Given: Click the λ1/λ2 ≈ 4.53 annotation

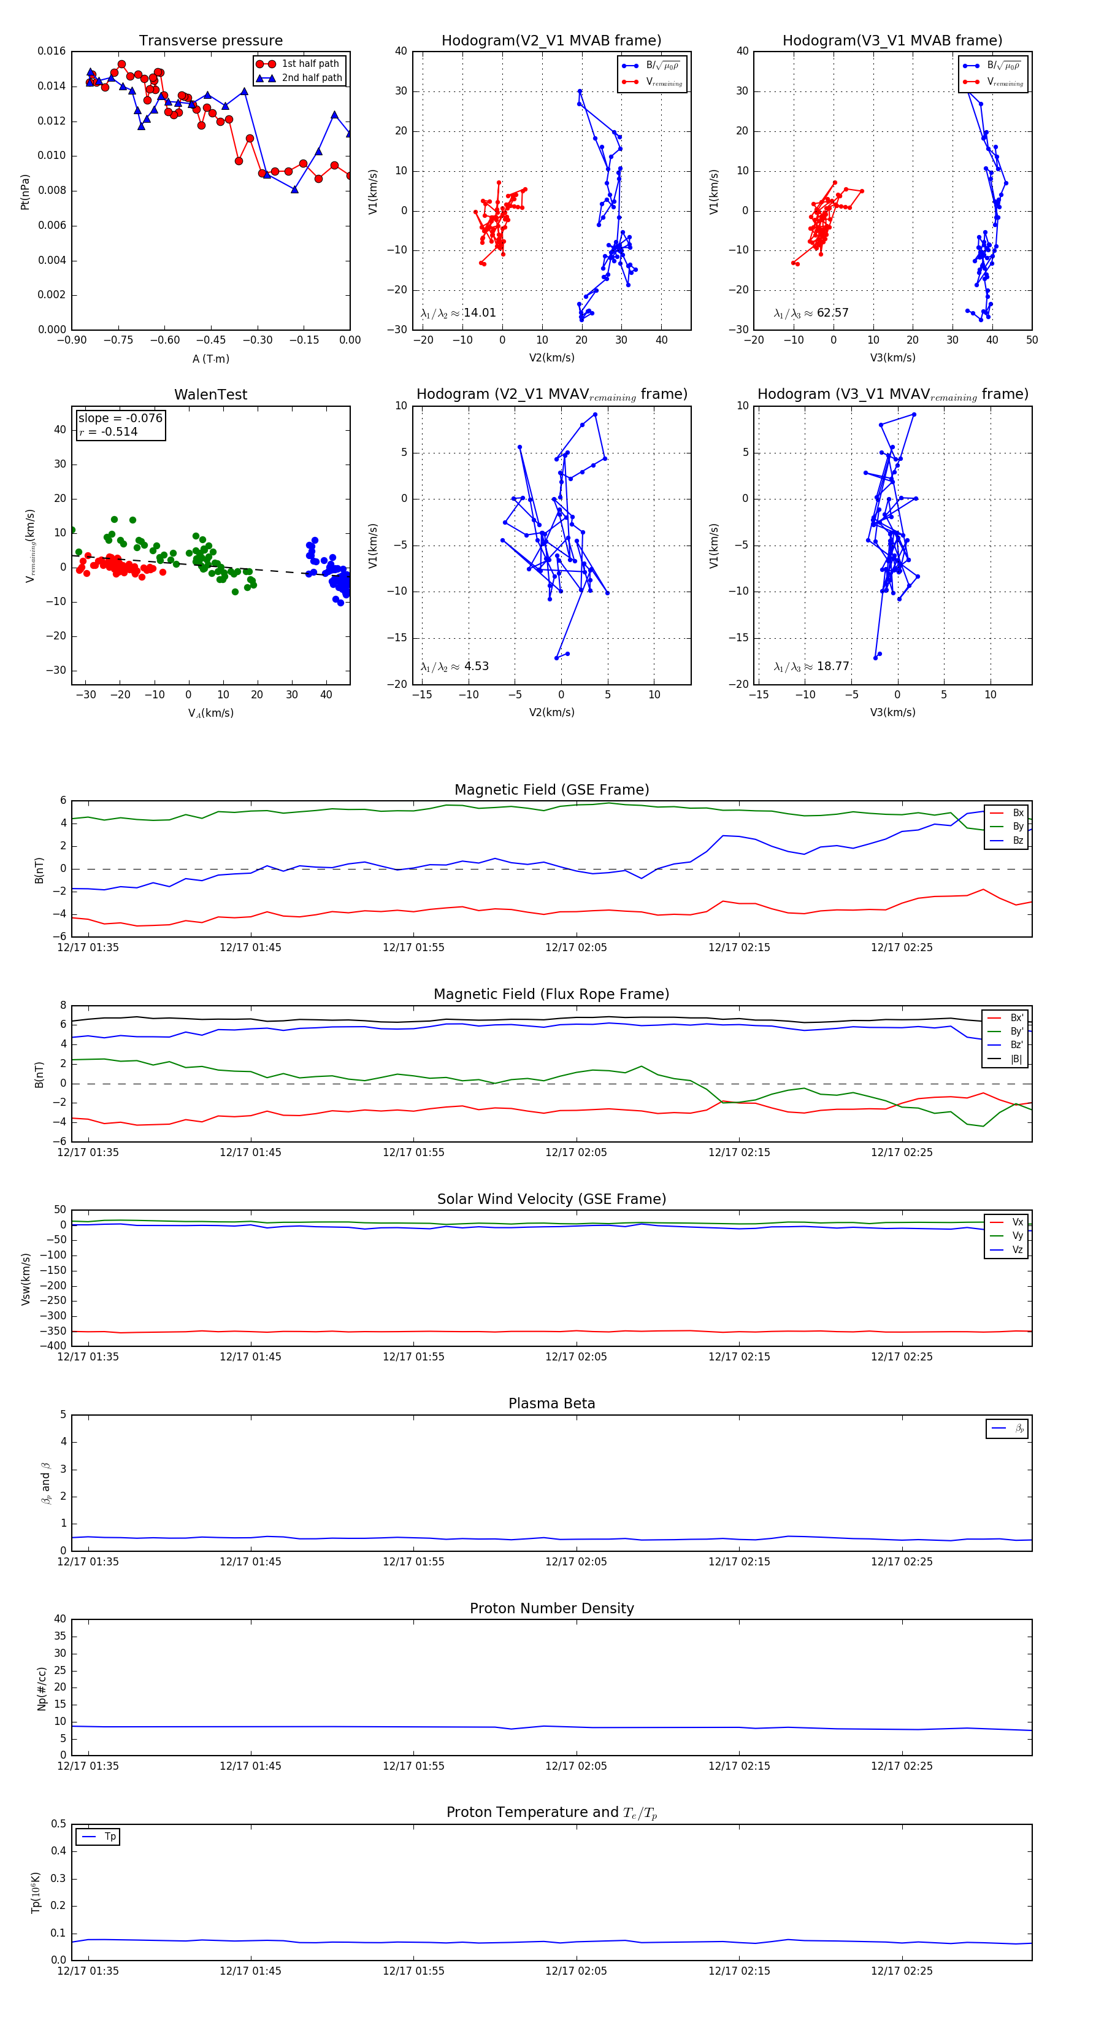Looking at the screenshot, I should 454,666.
